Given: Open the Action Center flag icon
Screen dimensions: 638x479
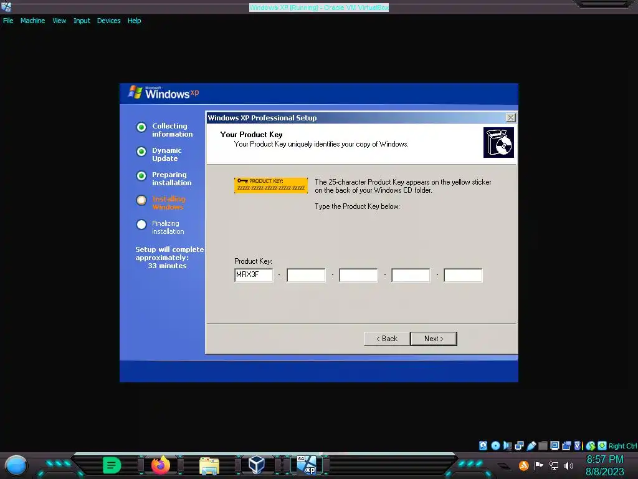Looking at the screenshot, I should [x=539, y=465].
